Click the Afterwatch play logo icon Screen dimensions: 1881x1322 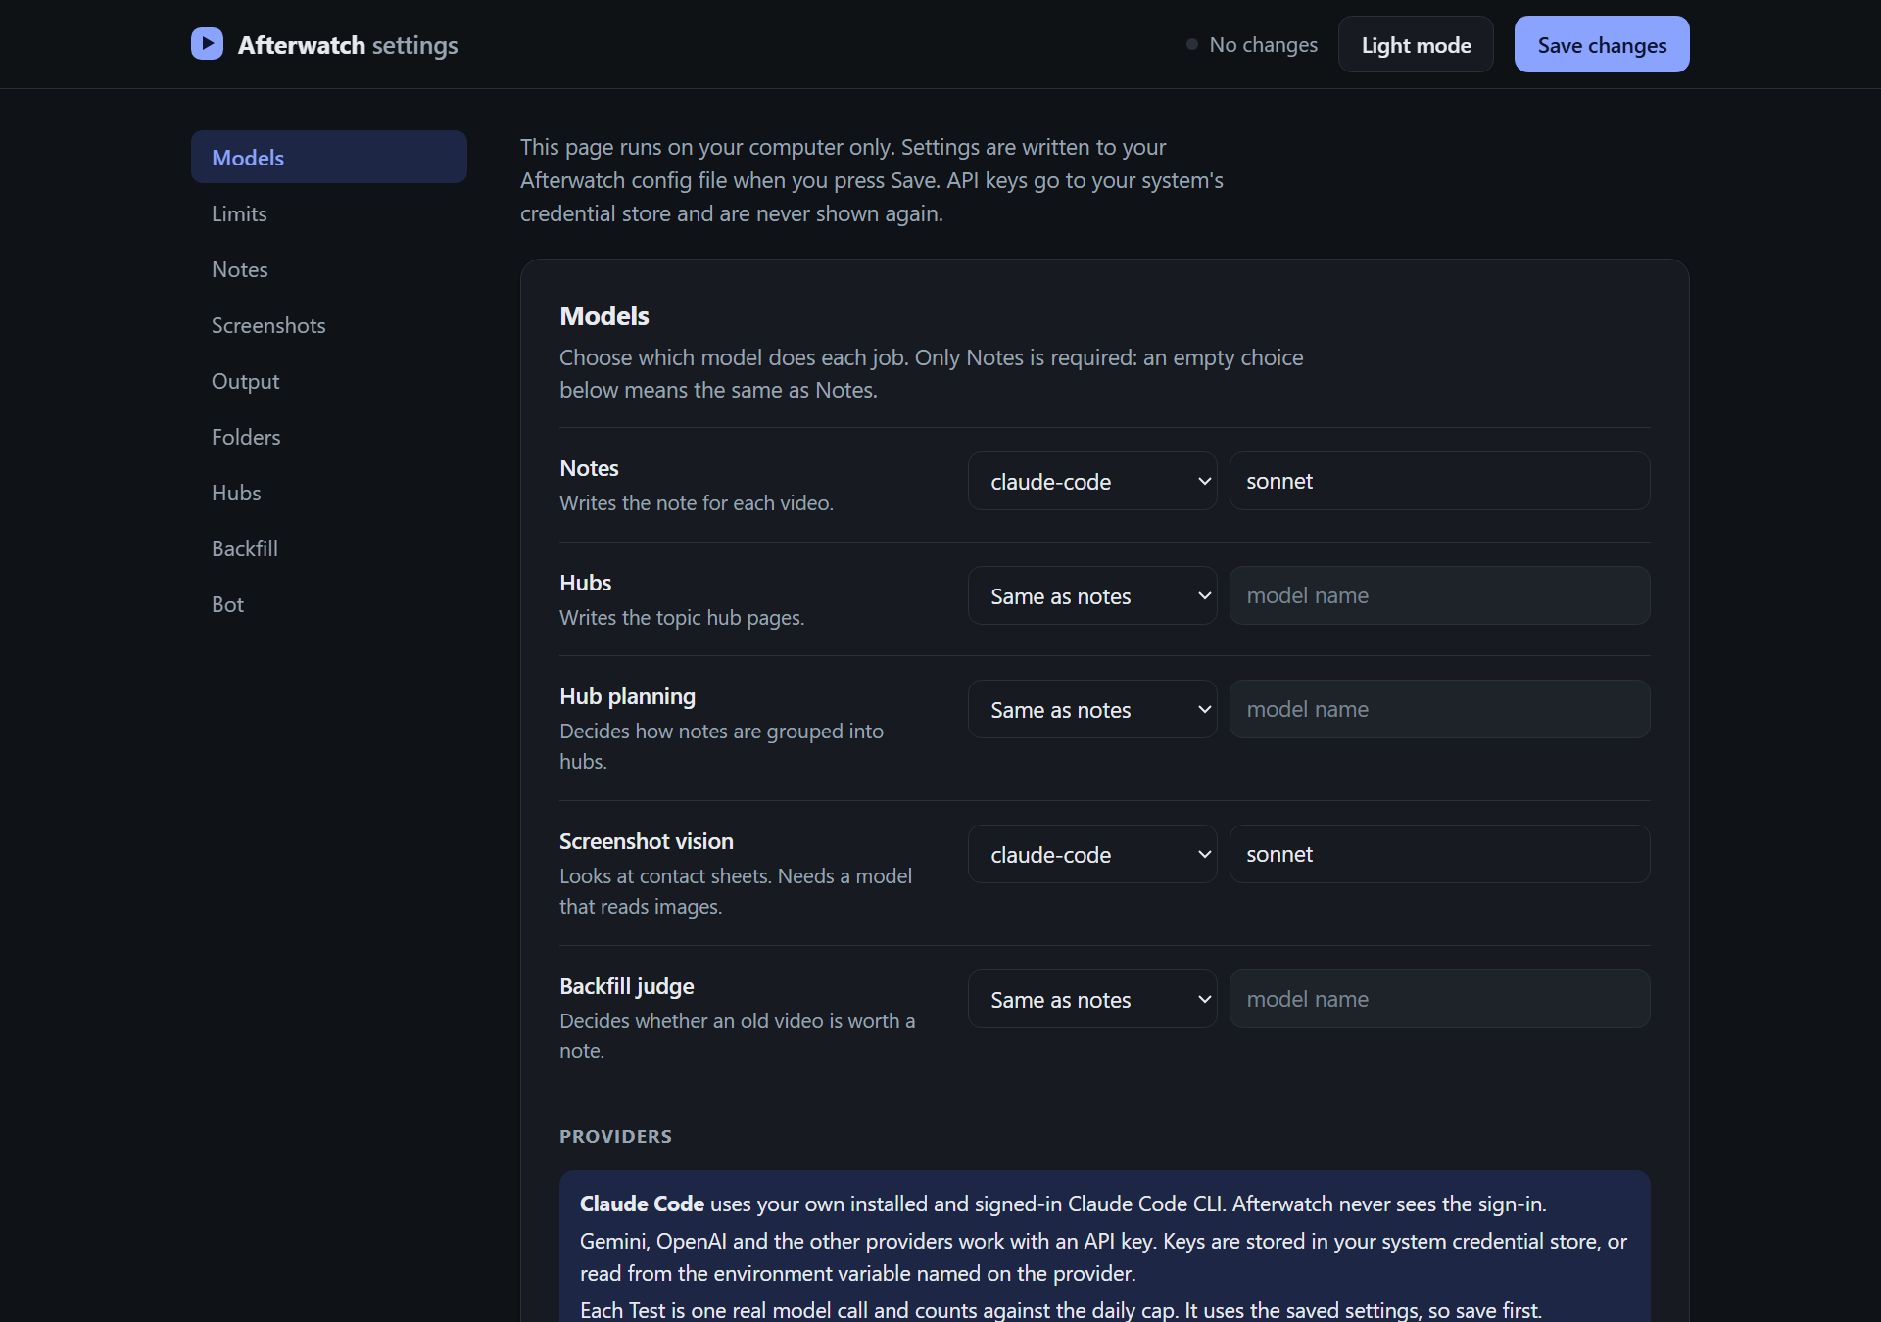coord(207,44)
